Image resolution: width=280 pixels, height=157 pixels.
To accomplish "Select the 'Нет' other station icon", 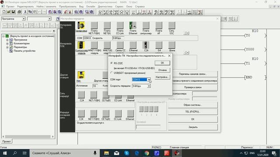I will coord(81,75).
